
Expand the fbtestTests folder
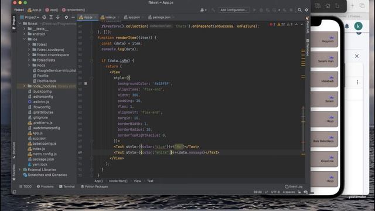(x=29, y=60)
